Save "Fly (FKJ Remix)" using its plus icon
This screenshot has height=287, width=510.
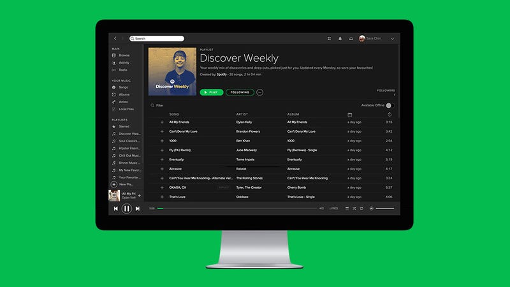point(162,151)
